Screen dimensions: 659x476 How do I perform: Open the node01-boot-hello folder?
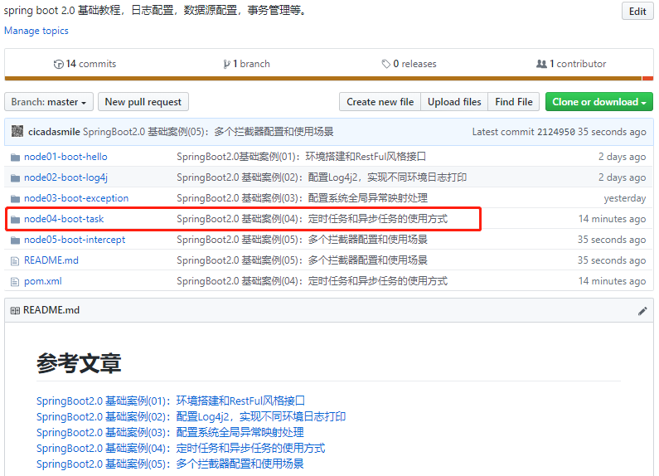point(65,157)
